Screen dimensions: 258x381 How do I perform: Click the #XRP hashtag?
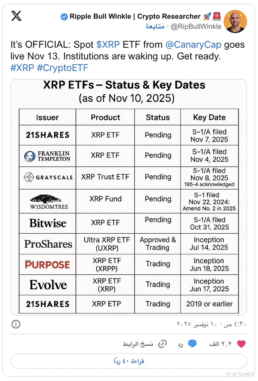click(22, 68)
